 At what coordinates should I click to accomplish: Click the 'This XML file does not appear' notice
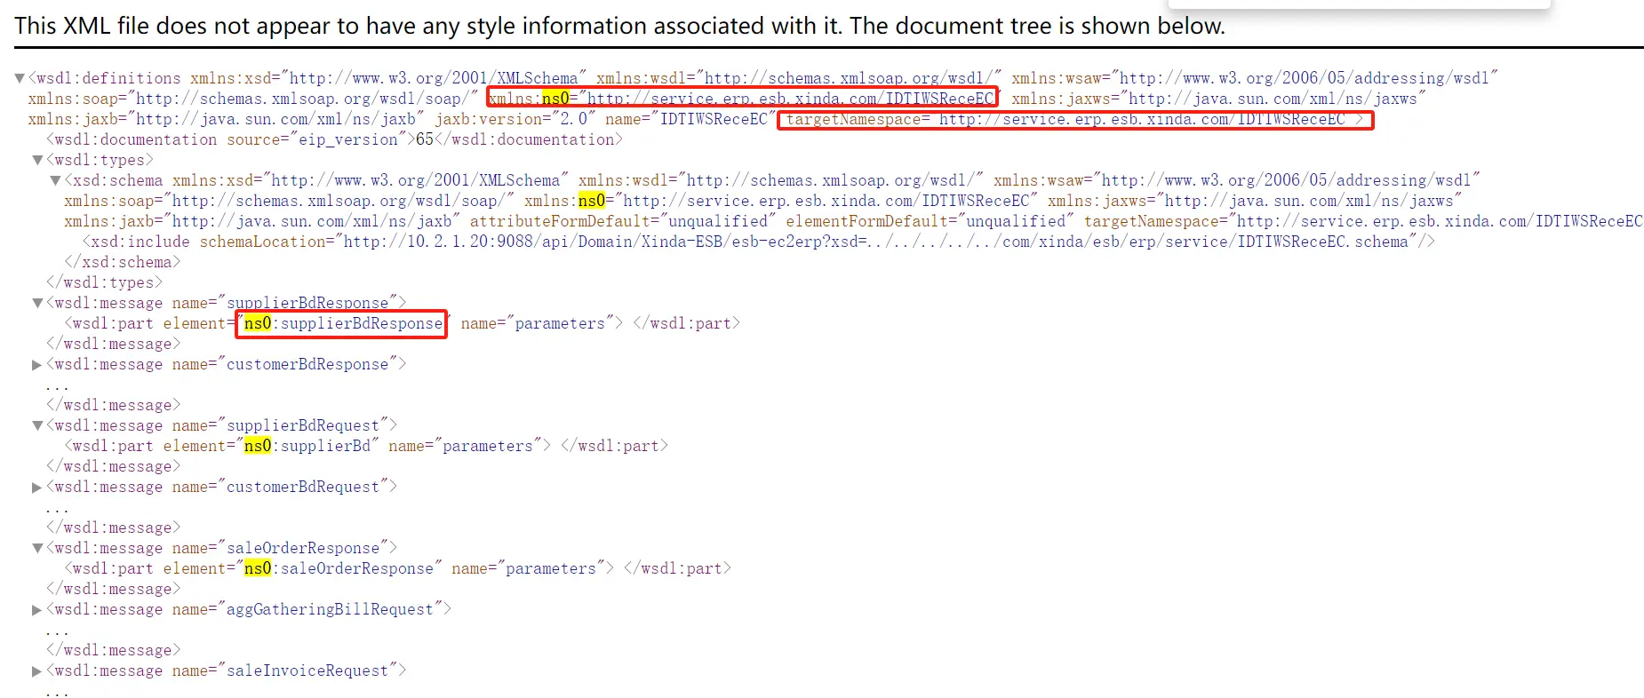pyautogui.click(x=619, y=26)
